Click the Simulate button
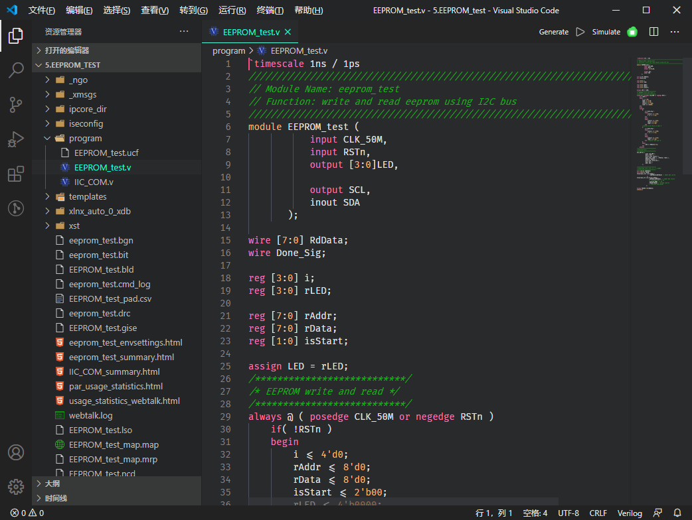This screenshot has height=520, width=692. (x=608, y=31)
